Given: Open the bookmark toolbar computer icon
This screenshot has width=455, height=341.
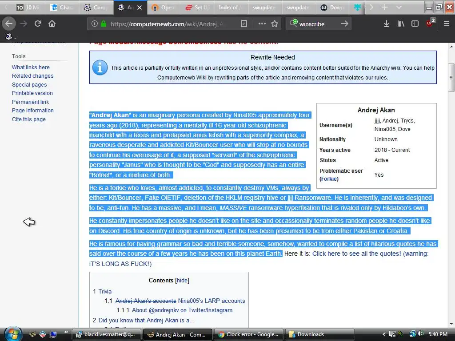Looking at the screenshot, I should coord(9,36).
